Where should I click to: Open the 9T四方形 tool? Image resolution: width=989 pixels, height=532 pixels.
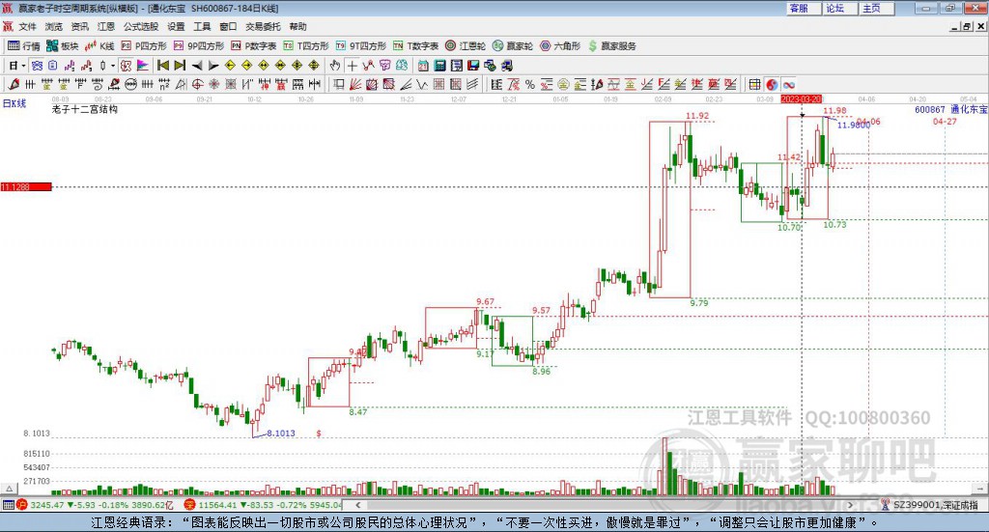[361, 46]
